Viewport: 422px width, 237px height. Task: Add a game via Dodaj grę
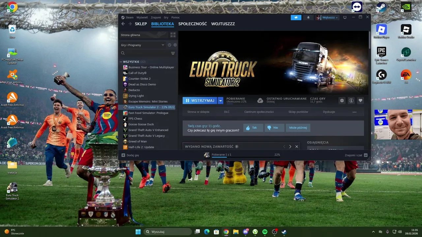[130, 155]
